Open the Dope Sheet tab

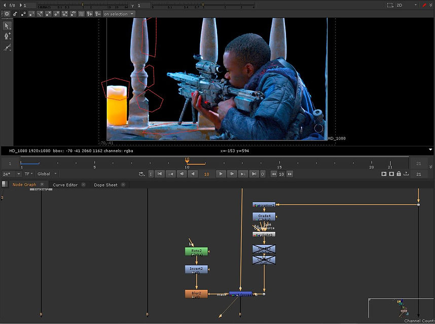(x=105, y=185)
